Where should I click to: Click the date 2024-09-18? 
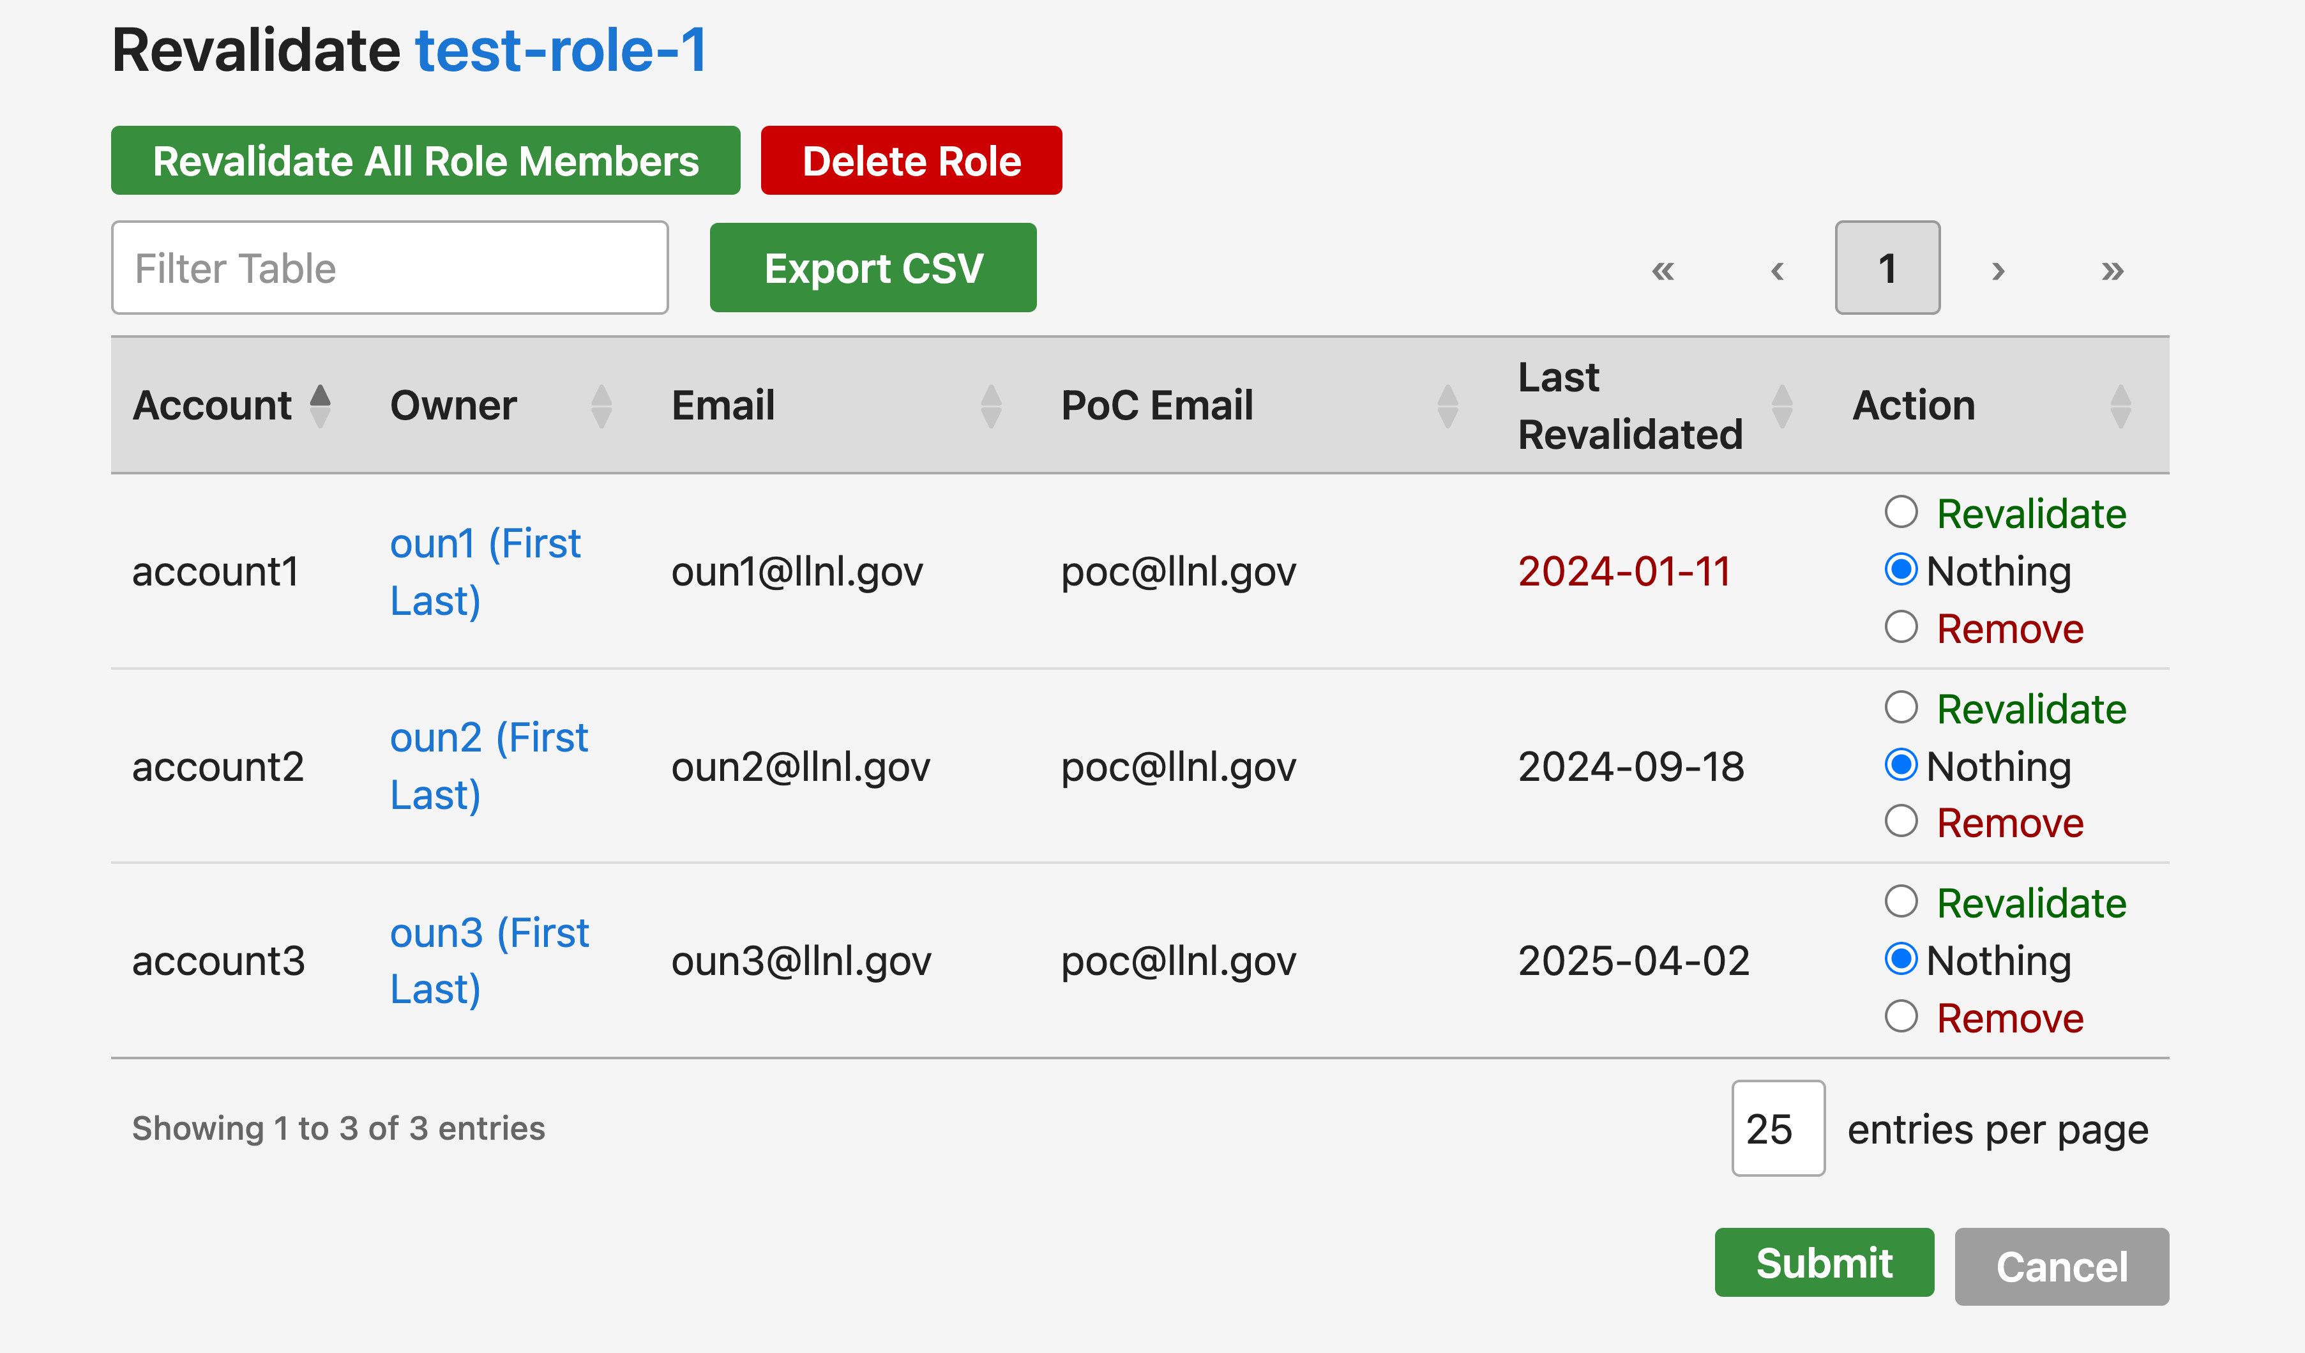tap(1631, 767)
